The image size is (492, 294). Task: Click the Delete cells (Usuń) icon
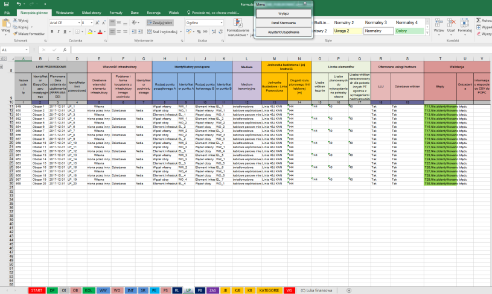(x=451, y=23)
